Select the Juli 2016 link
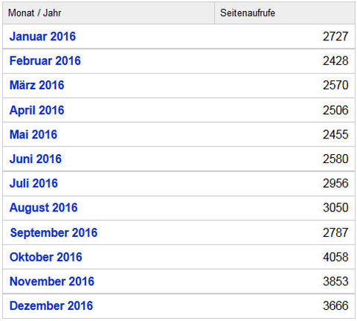 point(33,183)
